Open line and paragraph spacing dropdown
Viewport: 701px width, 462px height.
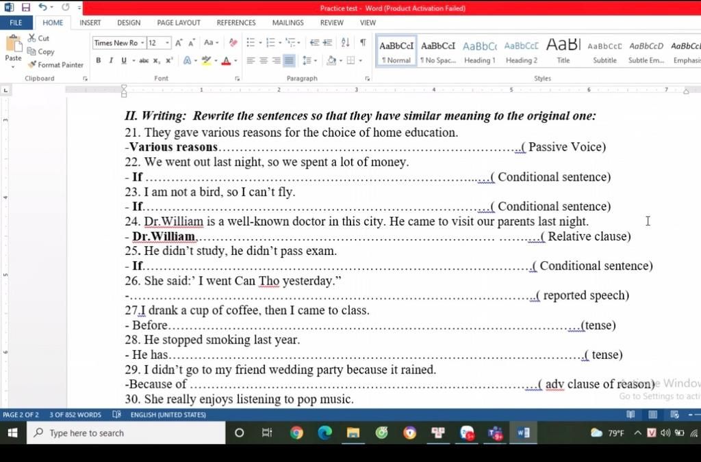(309, 61)
